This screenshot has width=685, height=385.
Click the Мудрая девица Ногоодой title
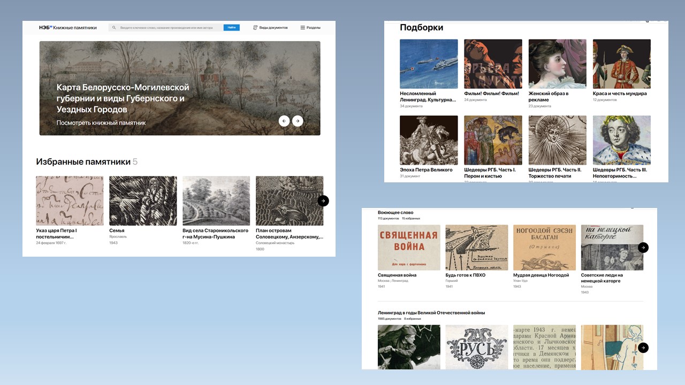[x=541, y=275]
